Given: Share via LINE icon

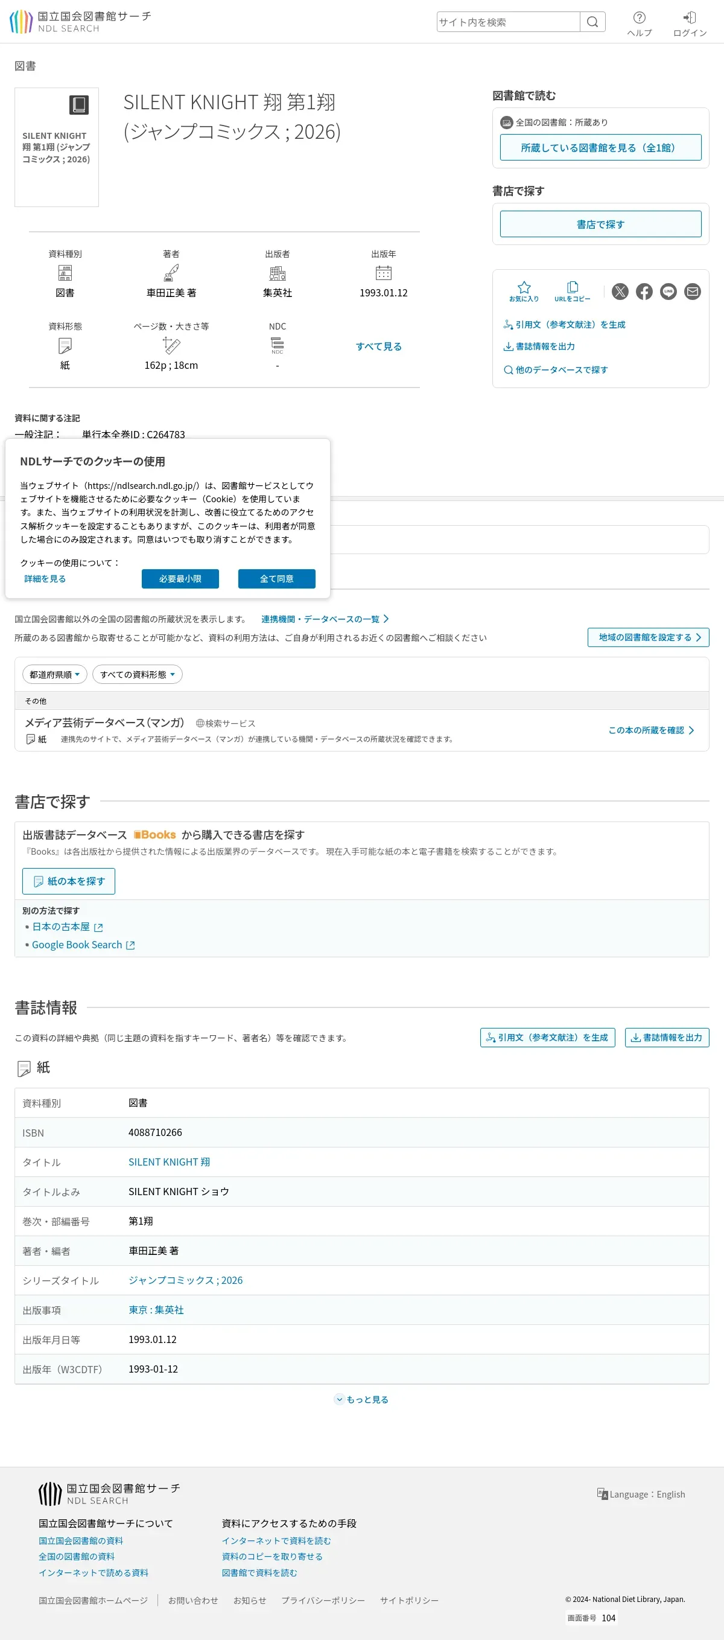Looking at the screenshot, I should point(668,292).
